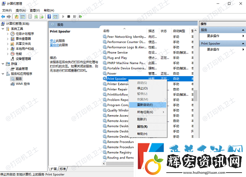
Task: Collapse the 系统工具 tree node
Action: click(3, 29)
